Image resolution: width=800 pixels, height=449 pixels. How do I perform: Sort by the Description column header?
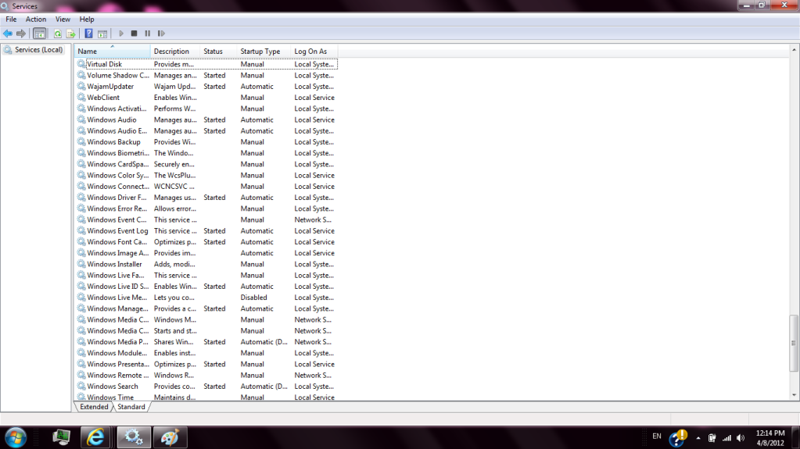coord(175,51)
